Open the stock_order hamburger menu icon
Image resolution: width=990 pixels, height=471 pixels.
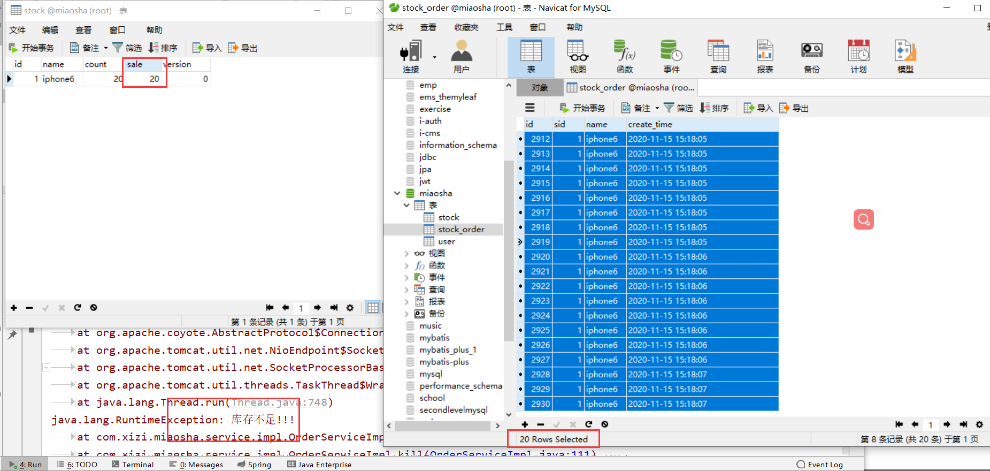[530, 108]
